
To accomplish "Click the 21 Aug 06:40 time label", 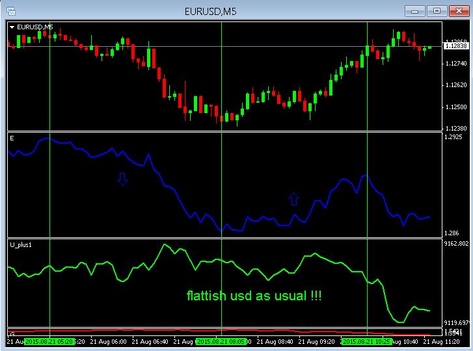I will tap(150, 342).
